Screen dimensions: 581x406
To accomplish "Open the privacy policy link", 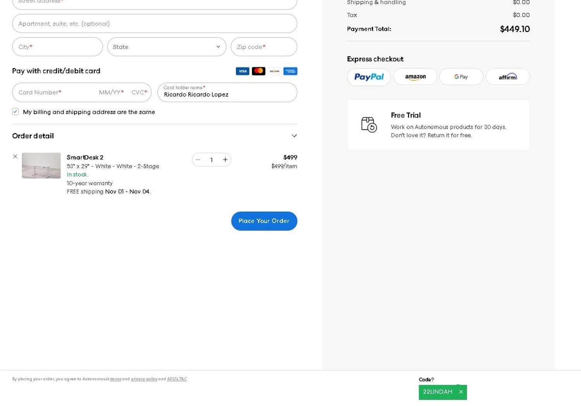I will 144,379.
